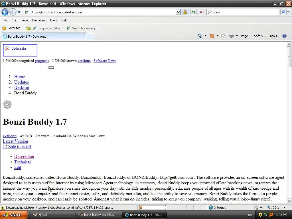Screen dimensions: 292x219
Task: Open the Favorites menu
Action: (x=39, y=20)
